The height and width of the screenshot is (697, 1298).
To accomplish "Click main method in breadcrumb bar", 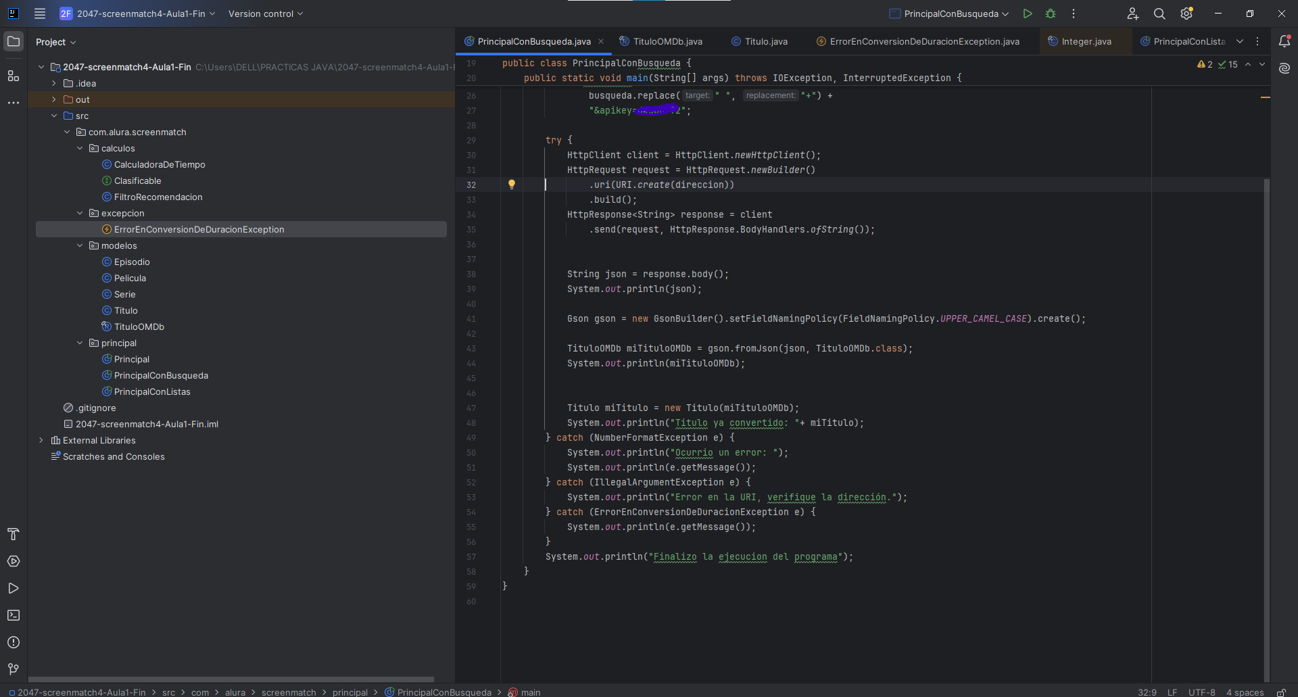I will coord(525,692).
